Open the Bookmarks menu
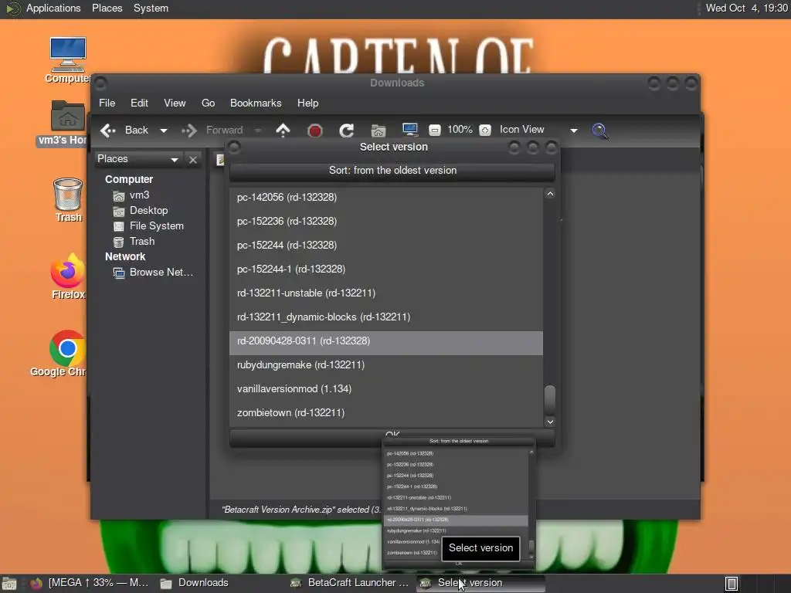791x593 pixels. click(256, 103)
